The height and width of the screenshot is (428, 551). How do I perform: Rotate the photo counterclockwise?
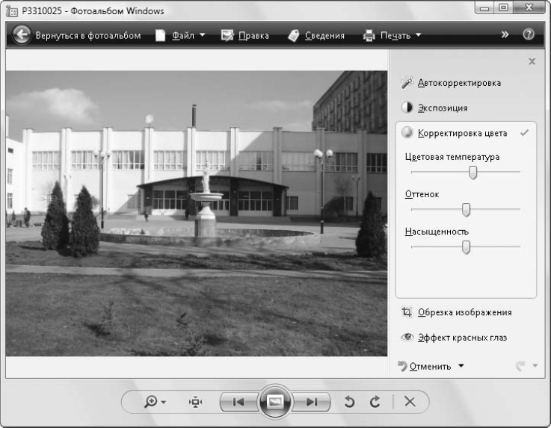click(348, 402)
